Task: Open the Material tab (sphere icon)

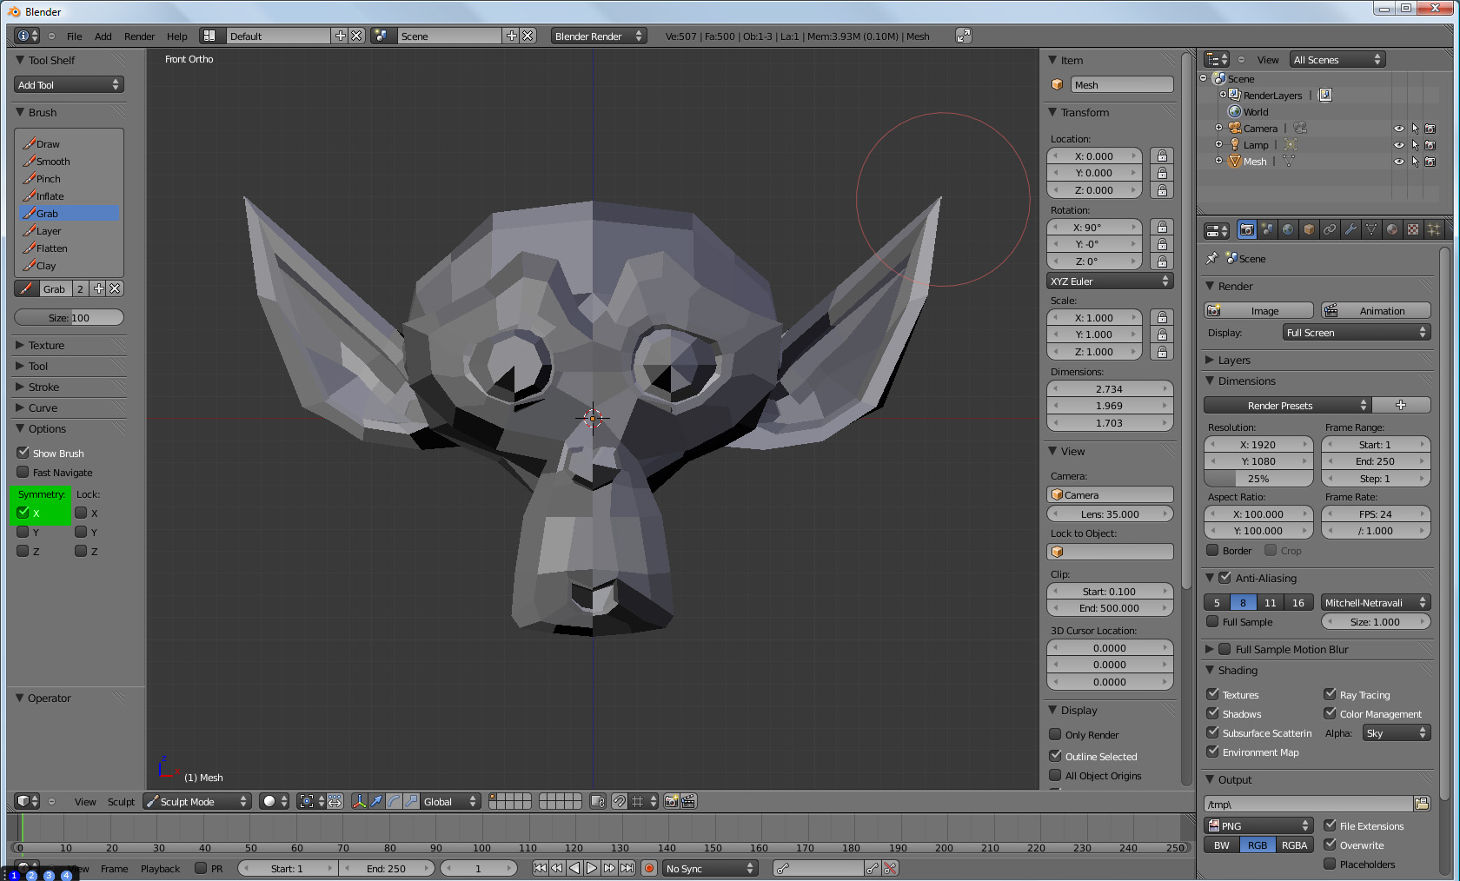Action: click(1392, 229)
